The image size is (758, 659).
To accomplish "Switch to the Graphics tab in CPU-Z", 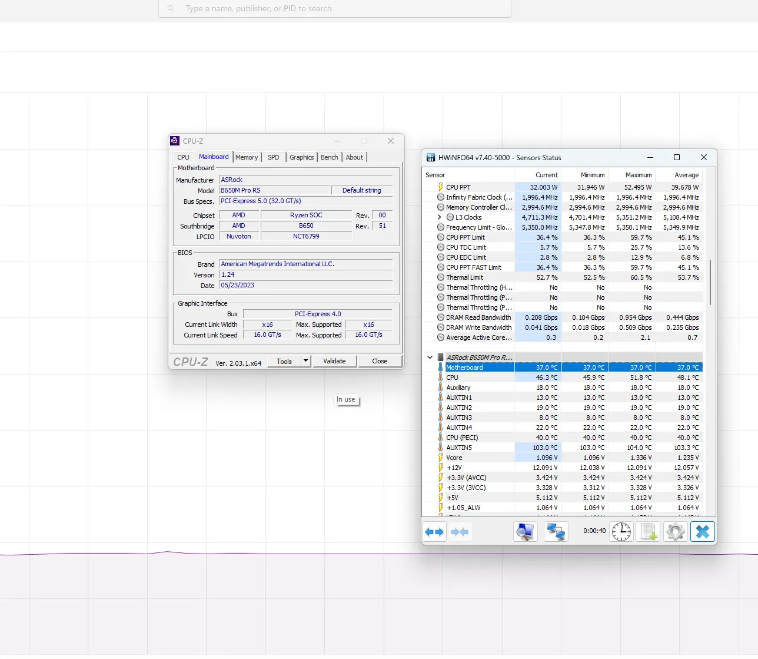I will pyautogui.click(x=302, y=157).
